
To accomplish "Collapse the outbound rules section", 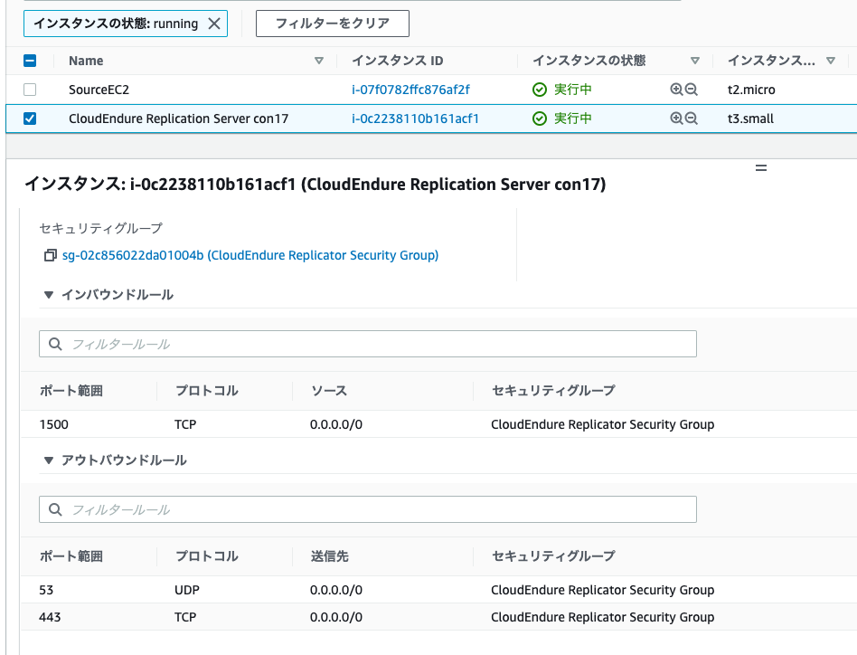I will tap(49, 460).
